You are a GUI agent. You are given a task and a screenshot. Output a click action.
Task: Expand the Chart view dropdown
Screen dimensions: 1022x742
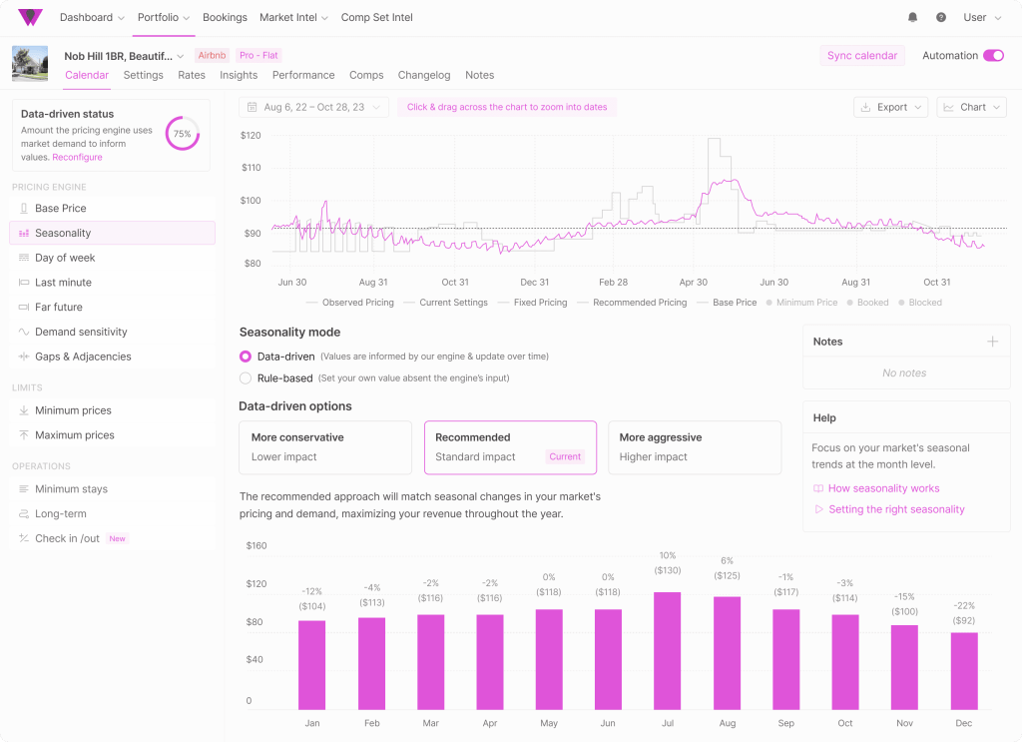(x=971, y=107)
